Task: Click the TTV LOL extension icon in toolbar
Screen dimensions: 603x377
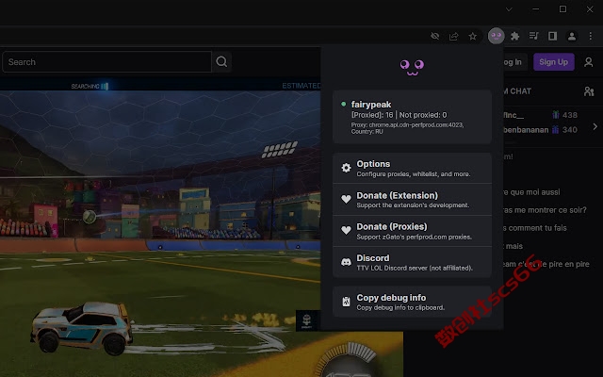Action: click(497, 36)
